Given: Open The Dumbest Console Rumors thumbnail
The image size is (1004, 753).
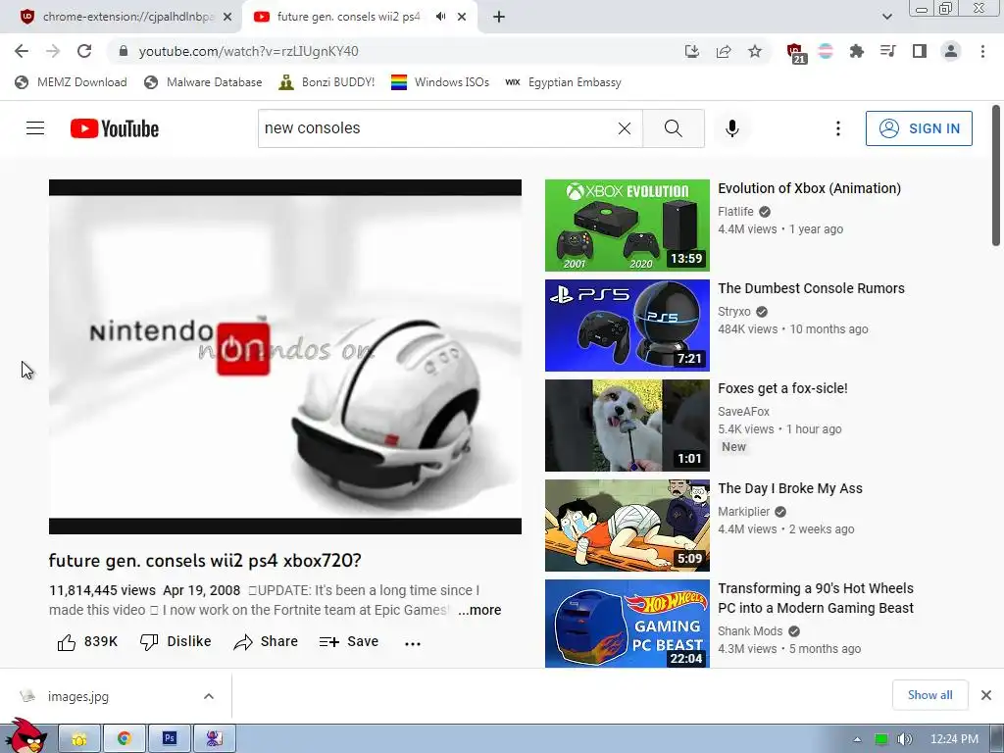Looking at the screenshot, I should coord(627,326).
